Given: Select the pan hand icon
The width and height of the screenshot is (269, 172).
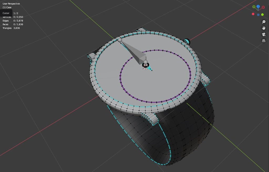Looking at the screenshot, I should (263, 28).
